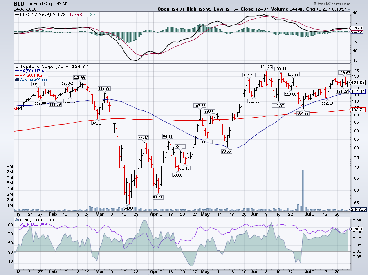The image size is (368, 275).
Task: Click the 84.11 price label
Action: click(x=168, y=136)
